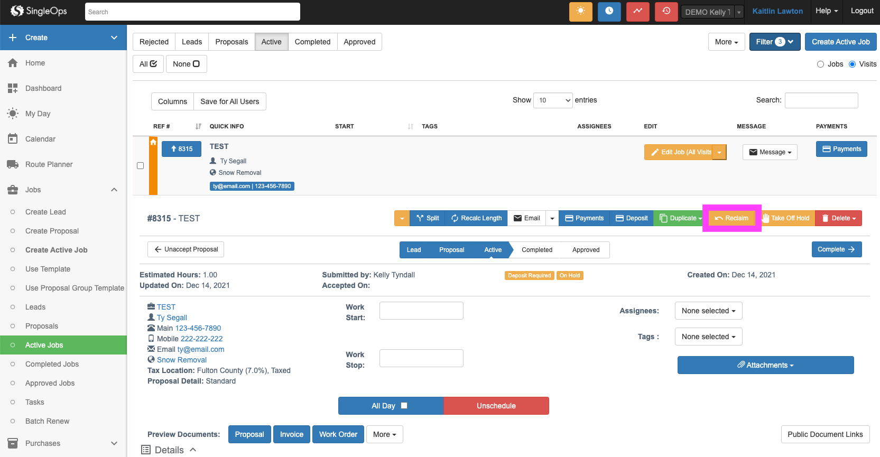Toggle the All Day checkbox
880x457 pixels.
click(404, 406)
